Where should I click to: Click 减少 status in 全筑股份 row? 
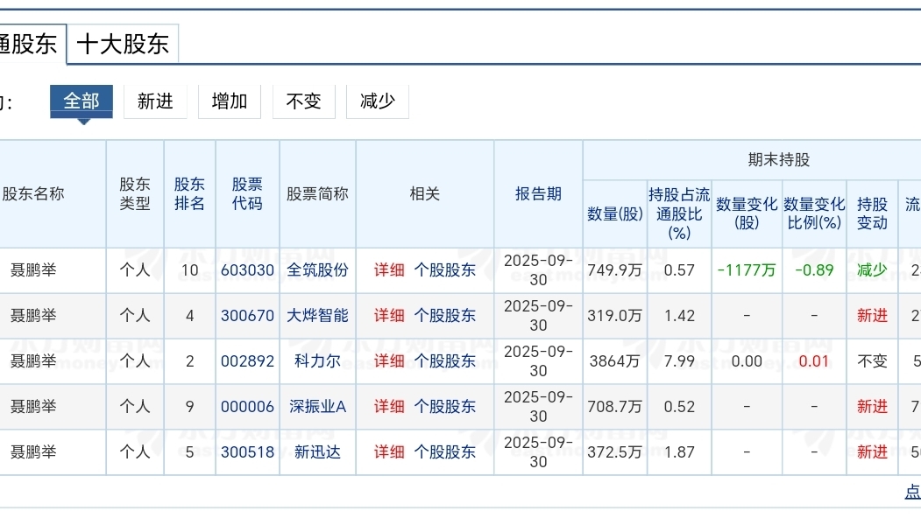[872, 270]
